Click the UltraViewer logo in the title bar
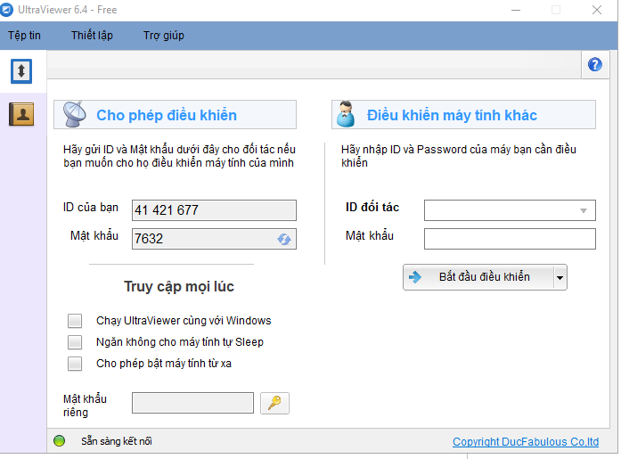 [x=7, y=10]
